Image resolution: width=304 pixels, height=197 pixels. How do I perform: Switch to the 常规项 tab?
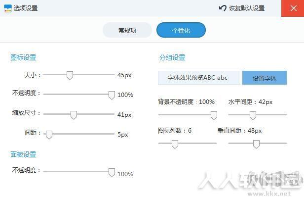[x=127, y=30]
